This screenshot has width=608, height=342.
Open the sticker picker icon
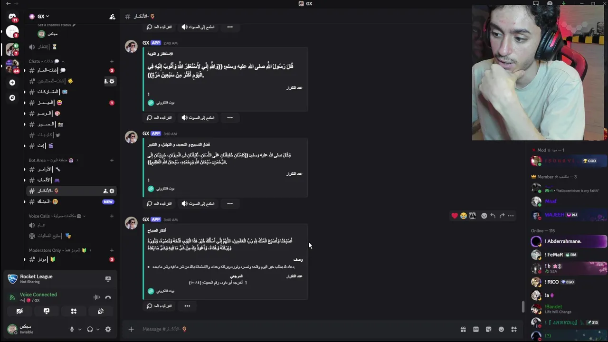click(488, 329)
